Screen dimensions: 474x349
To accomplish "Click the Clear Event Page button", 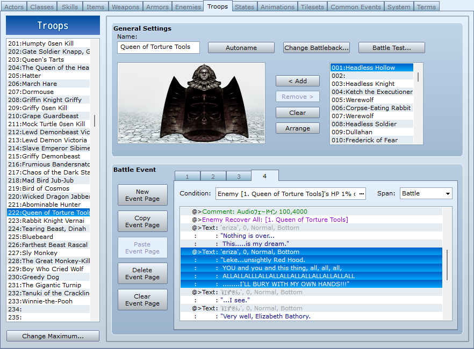I will click(x=142, y=300).
